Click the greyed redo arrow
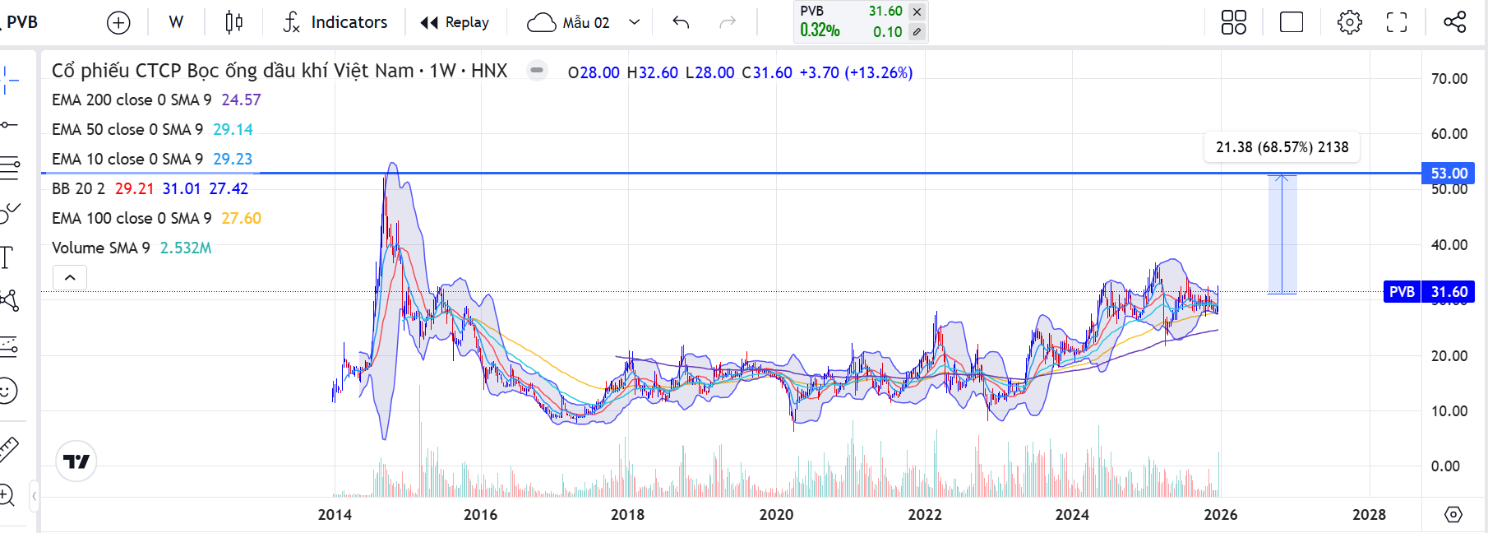The image size is (1488, 533). [x=728, y=22]
